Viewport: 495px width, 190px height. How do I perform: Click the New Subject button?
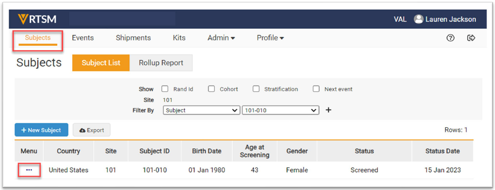tap(41, 130)
